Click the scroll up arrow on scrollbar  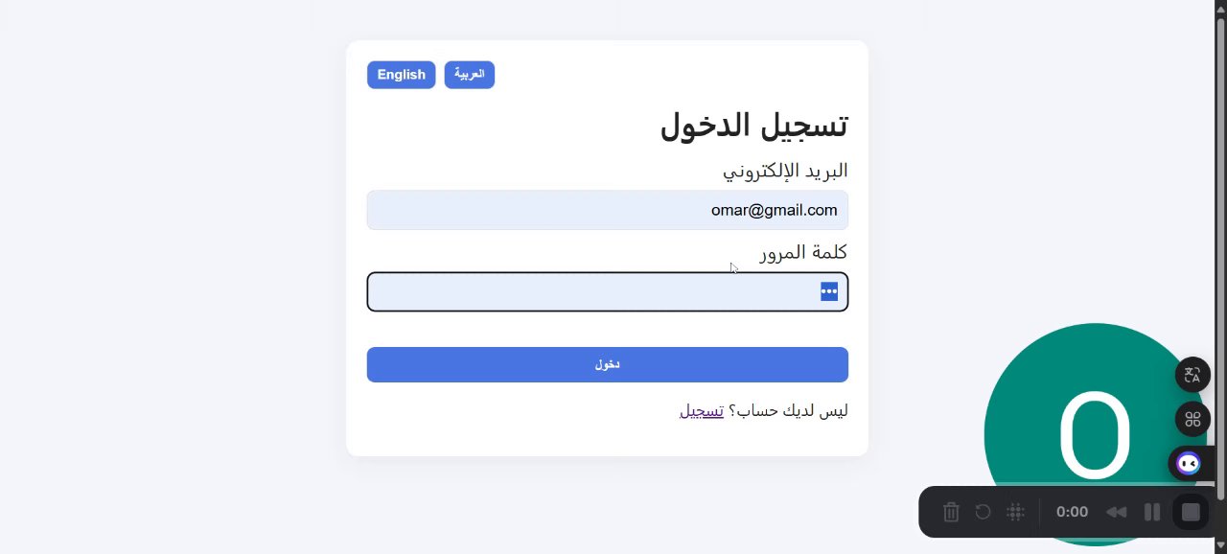tap(1220, 8)
